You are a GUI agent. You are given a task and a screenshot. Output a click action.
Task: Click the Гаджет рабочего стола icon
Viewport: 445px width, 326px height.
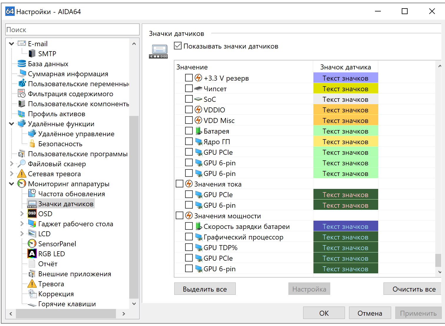pyautogui.click(x=32, y=224)
